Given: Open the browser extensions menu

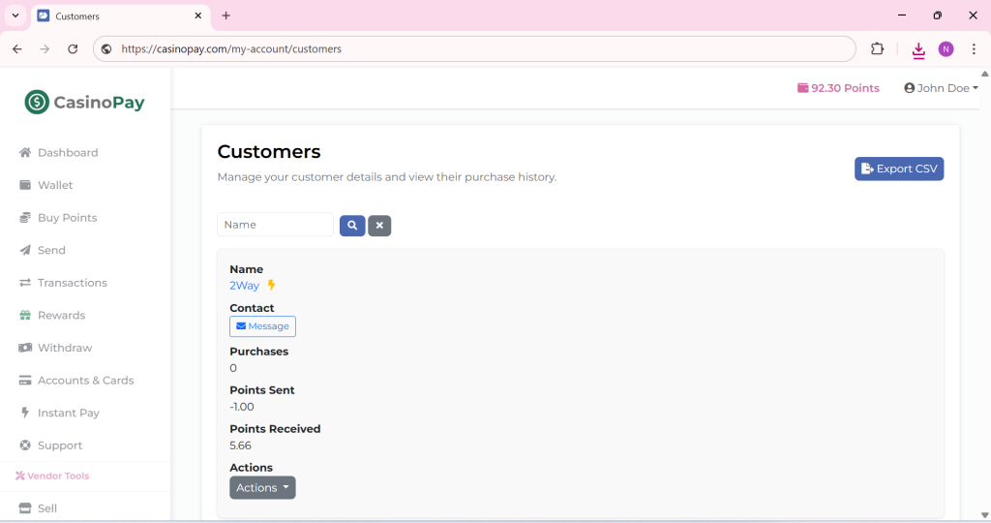Looking at the screenshot, I should coord(877,48).
